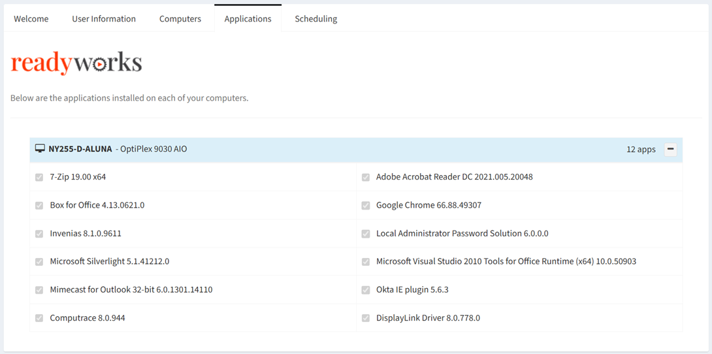Click Microsoft Silverlight 5.1.41212.0 text
Screen dimensions: 712x354
click(x=110, y=261)
